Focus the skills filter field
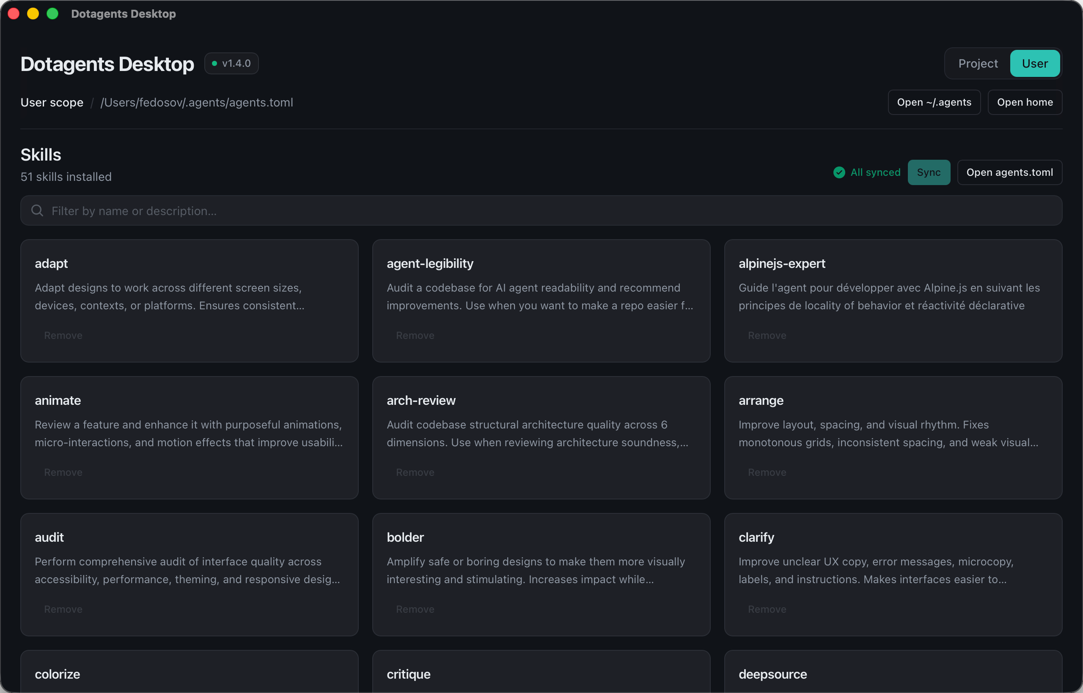This screenshot has height=693, width=1083. (x=541, y=210)
